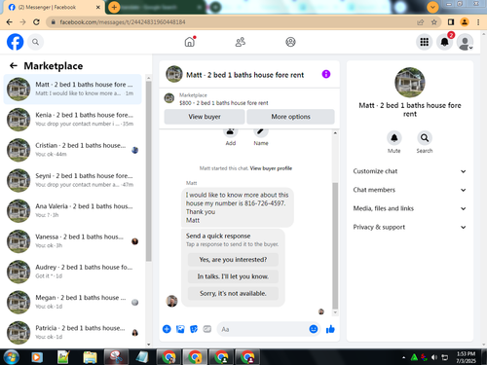Screen dimensions: 487x365
Task: Open the media player taskbar icon
Action: tap(37, 357)
